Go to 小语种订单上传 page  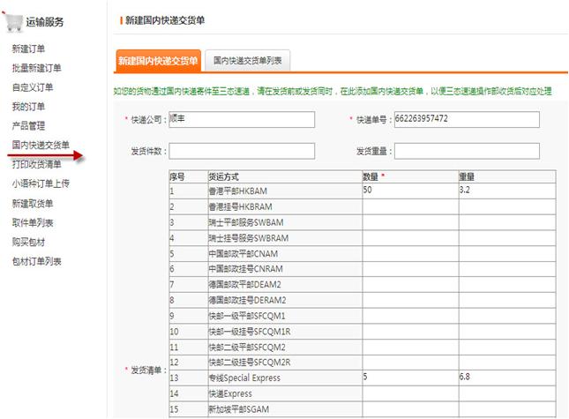41,183
